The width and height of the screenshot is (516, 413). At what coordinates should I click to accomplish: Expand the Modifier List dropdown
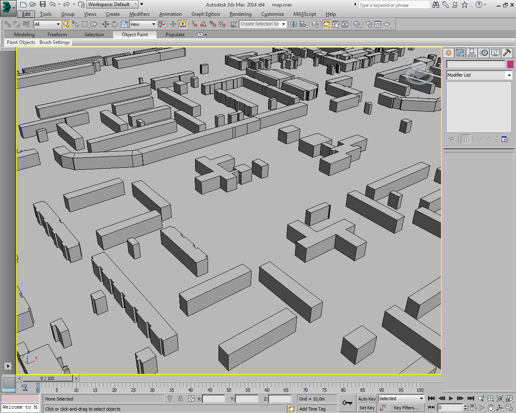(x=509, y=75)
